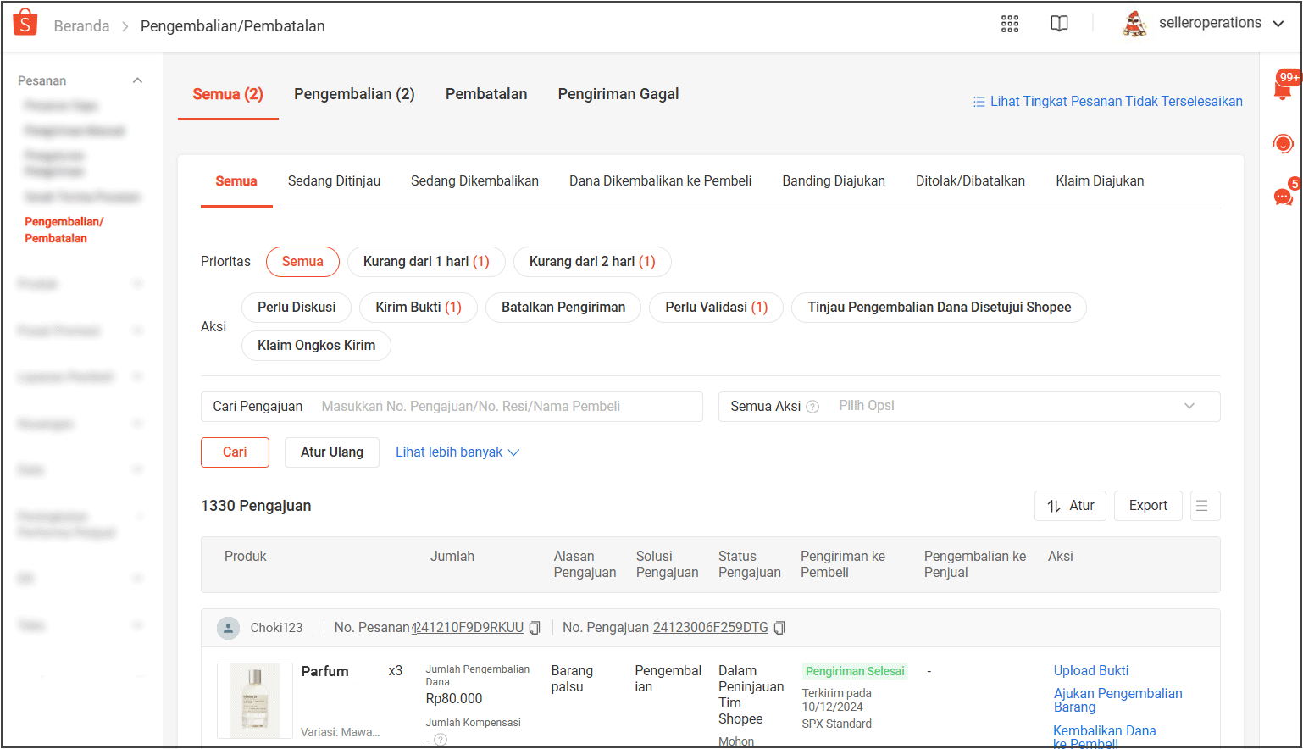Copy the request number 24123006F259DTG

[x=779, y=628]
